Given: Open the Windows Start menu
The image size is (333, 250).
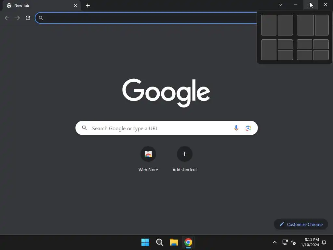Looking at the screenshot, I should click(x=145, y=242).
